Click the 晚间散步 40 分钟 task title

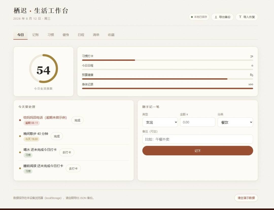point(36,134)
